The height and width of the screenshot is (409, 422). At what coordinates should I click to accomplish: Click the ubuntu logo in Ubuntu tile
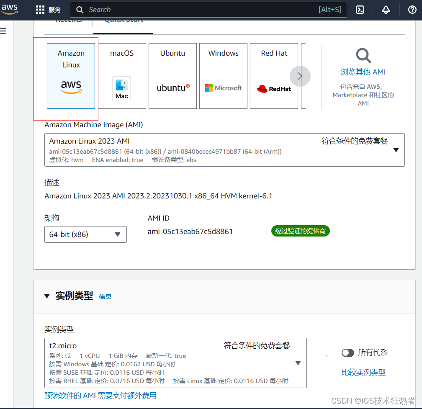point(173,88)
